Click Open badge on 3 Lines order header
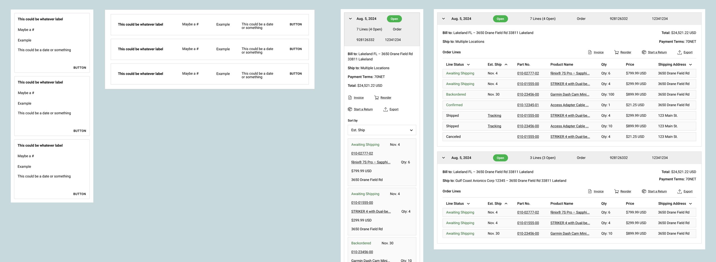The image size is (716, 262). pos(500,158)
